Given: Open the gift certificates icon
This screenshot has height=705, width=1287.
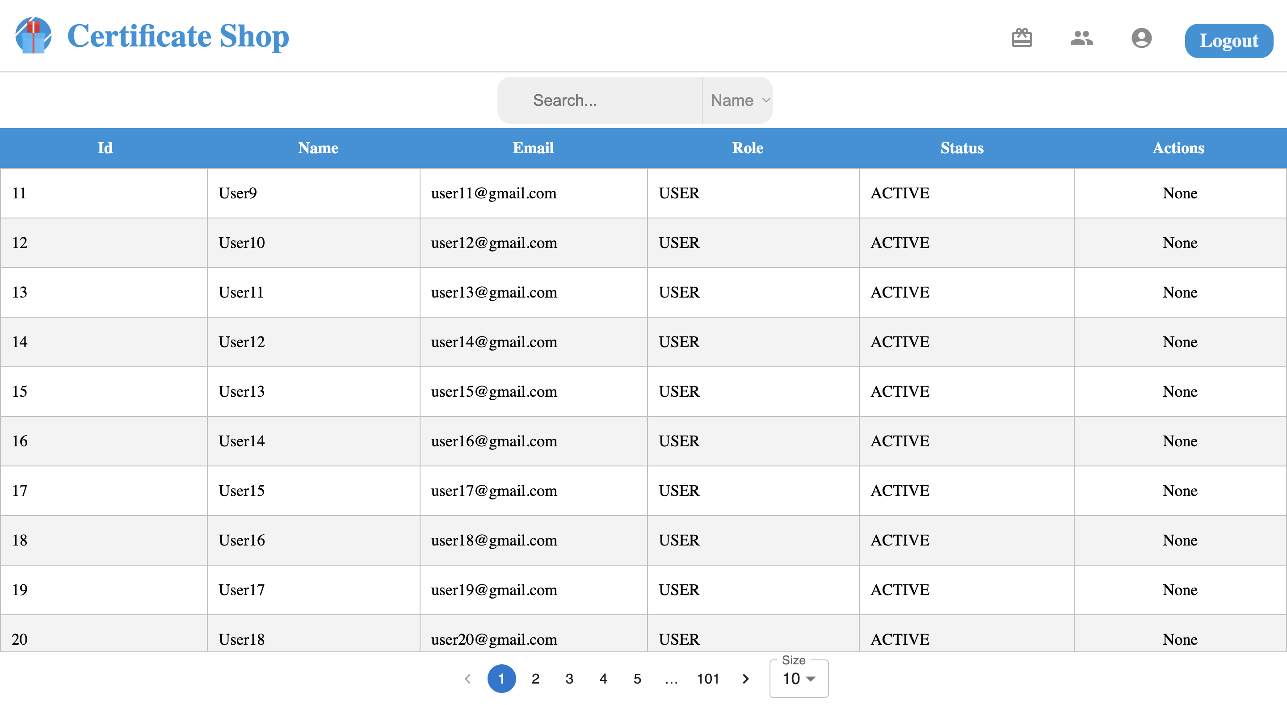Looking at the screenshot, I should [x=1021, y=38].
